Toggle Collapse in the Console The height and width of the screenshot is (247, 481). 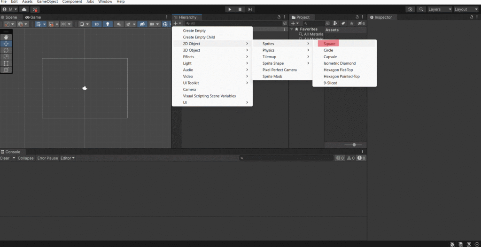(x=26, y=158)
